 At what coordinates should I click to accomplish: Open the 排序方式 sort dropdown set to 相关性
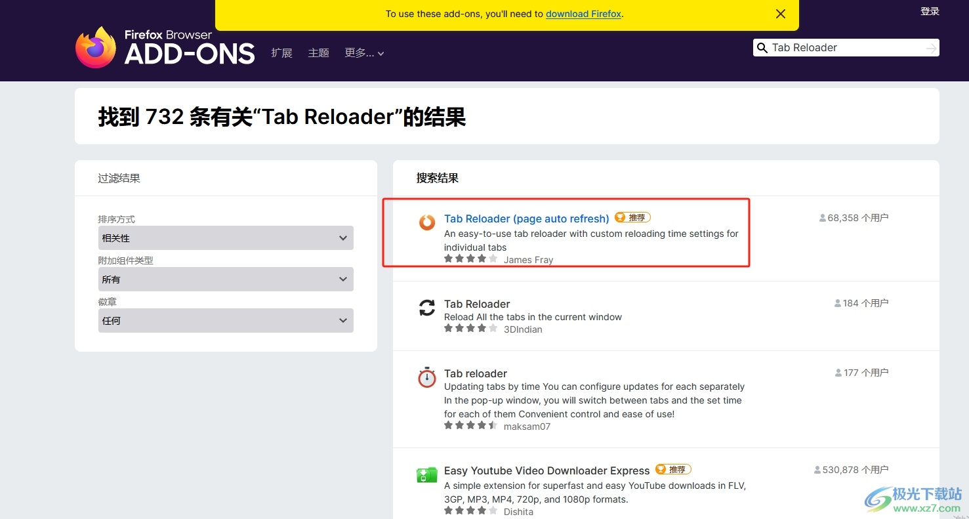point(226,238)
